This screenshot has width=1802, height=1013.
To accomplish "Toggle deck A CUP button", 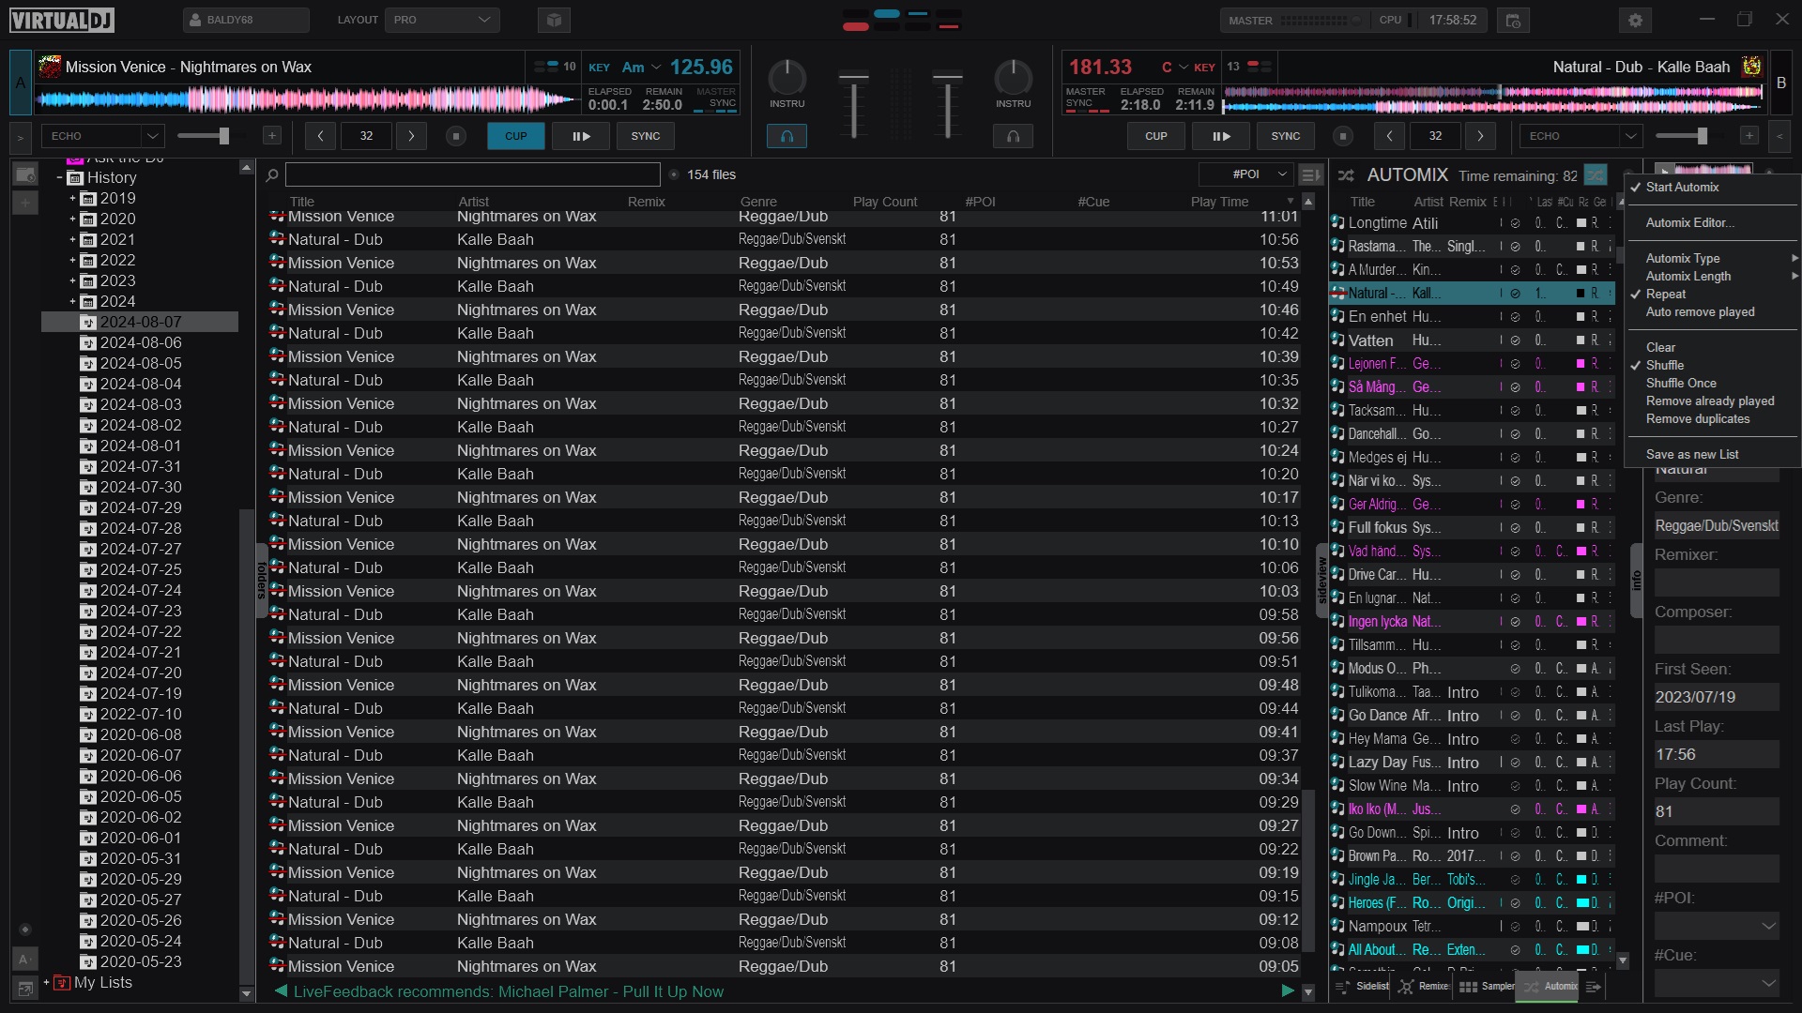I will point(516,136).
